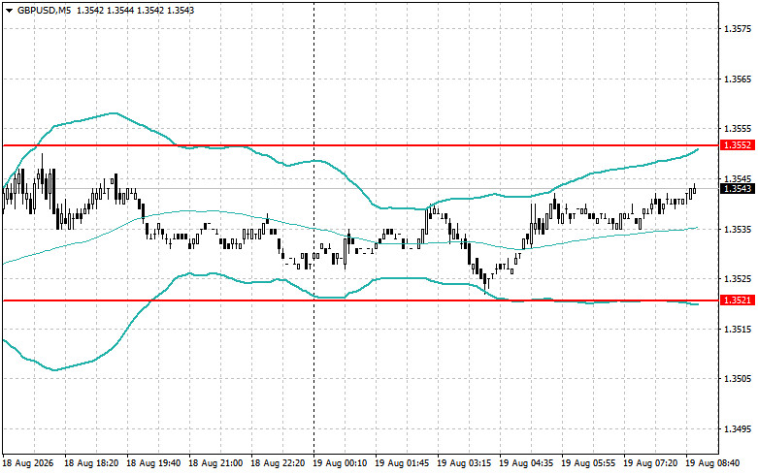Select the GBPUSD,M5 chart title text

click(x=44, y=10)
